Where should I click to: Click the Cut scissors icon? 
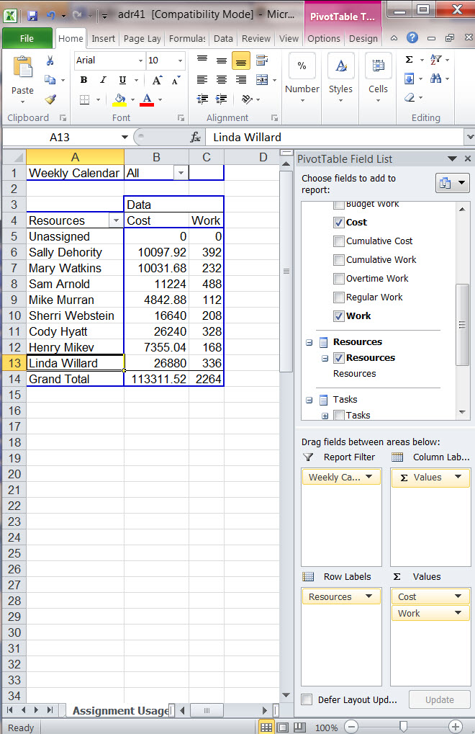(50, 61)
